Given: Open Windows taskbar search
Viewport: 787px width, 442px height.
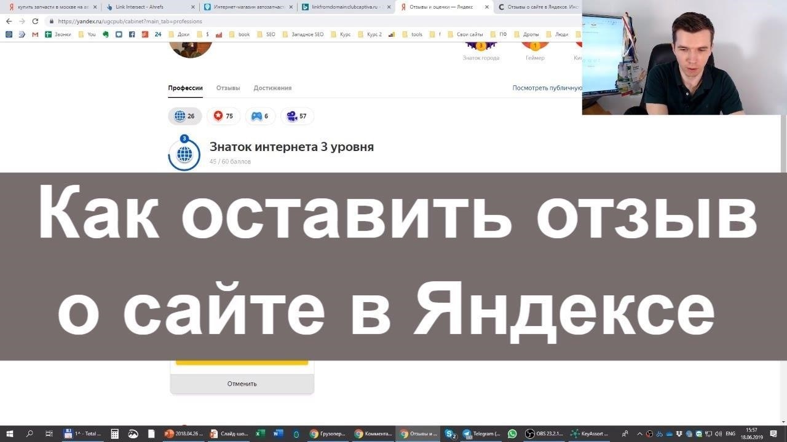Looking at the screenshot, I should click(30, 433).
